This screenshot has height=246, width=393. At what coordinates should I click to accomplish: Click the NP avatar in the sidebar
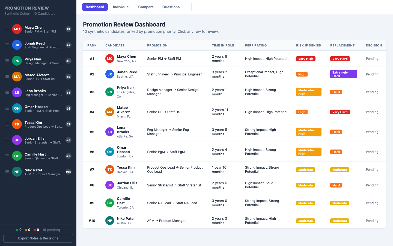pyautogui.click(x=17, y=172)
